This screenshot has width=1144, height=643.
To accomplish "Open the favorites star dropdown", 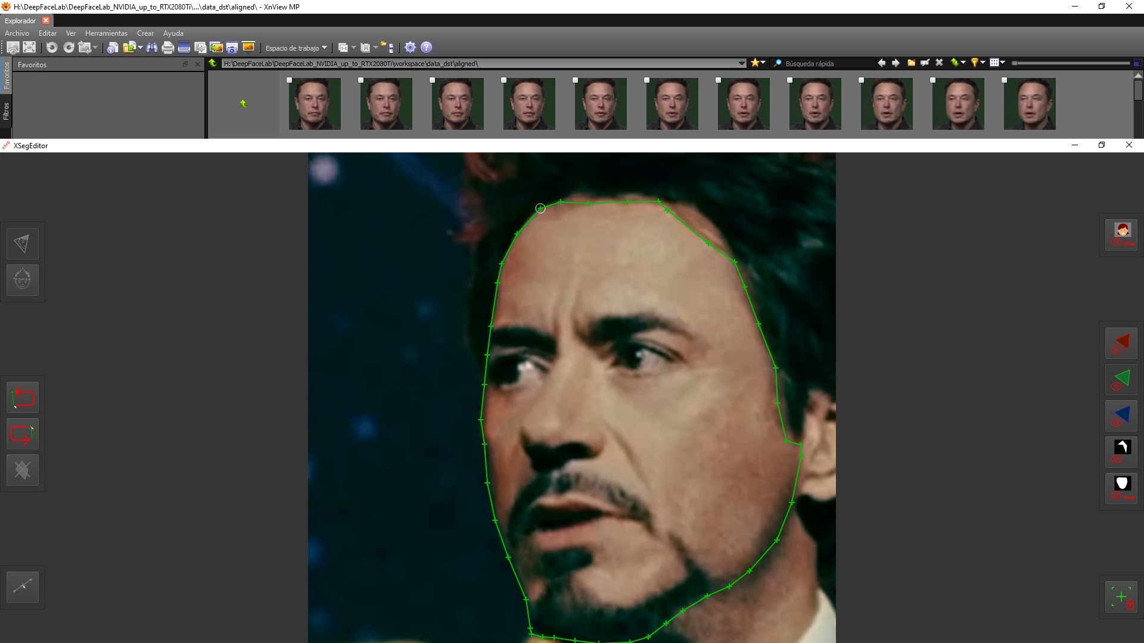I will tap(758, 63).
